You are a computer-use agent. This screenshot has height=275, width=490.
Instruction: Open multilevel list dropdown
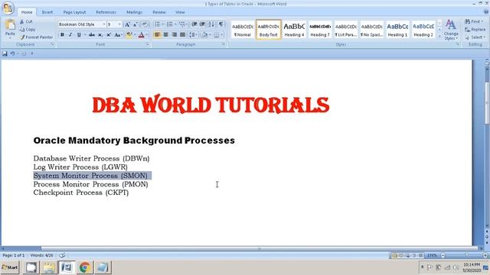pyautogui.click(x=188, y=24)
